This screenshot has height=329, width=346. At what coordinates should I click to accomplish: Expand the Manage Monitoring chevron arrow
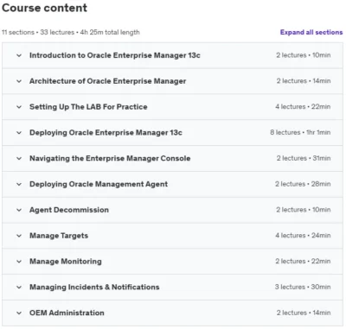19,262
